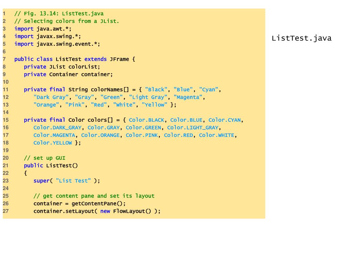This screenshot has height=259, width=346.
Task: Click the ListTest.java title label
Action: click(301, 38)
